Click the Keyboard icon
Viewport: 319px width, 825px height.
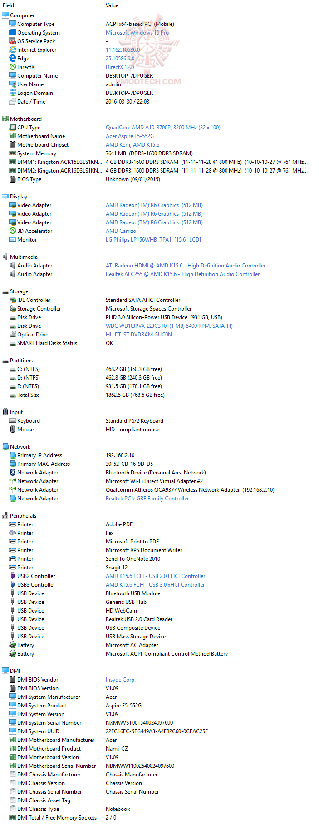point(13,420)
